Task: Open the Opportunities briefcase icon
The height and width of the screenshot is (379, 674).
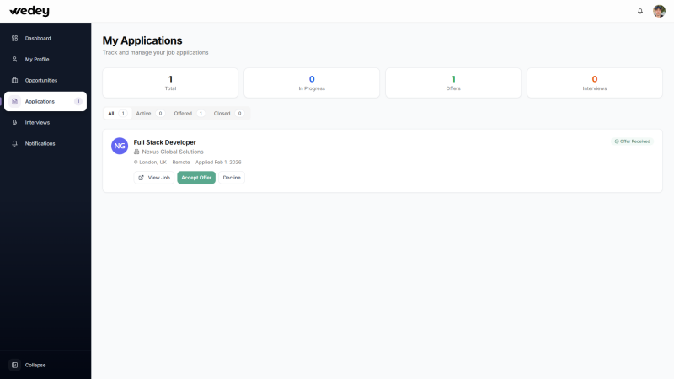Action: pyautogui.click(x=15, y=80)
